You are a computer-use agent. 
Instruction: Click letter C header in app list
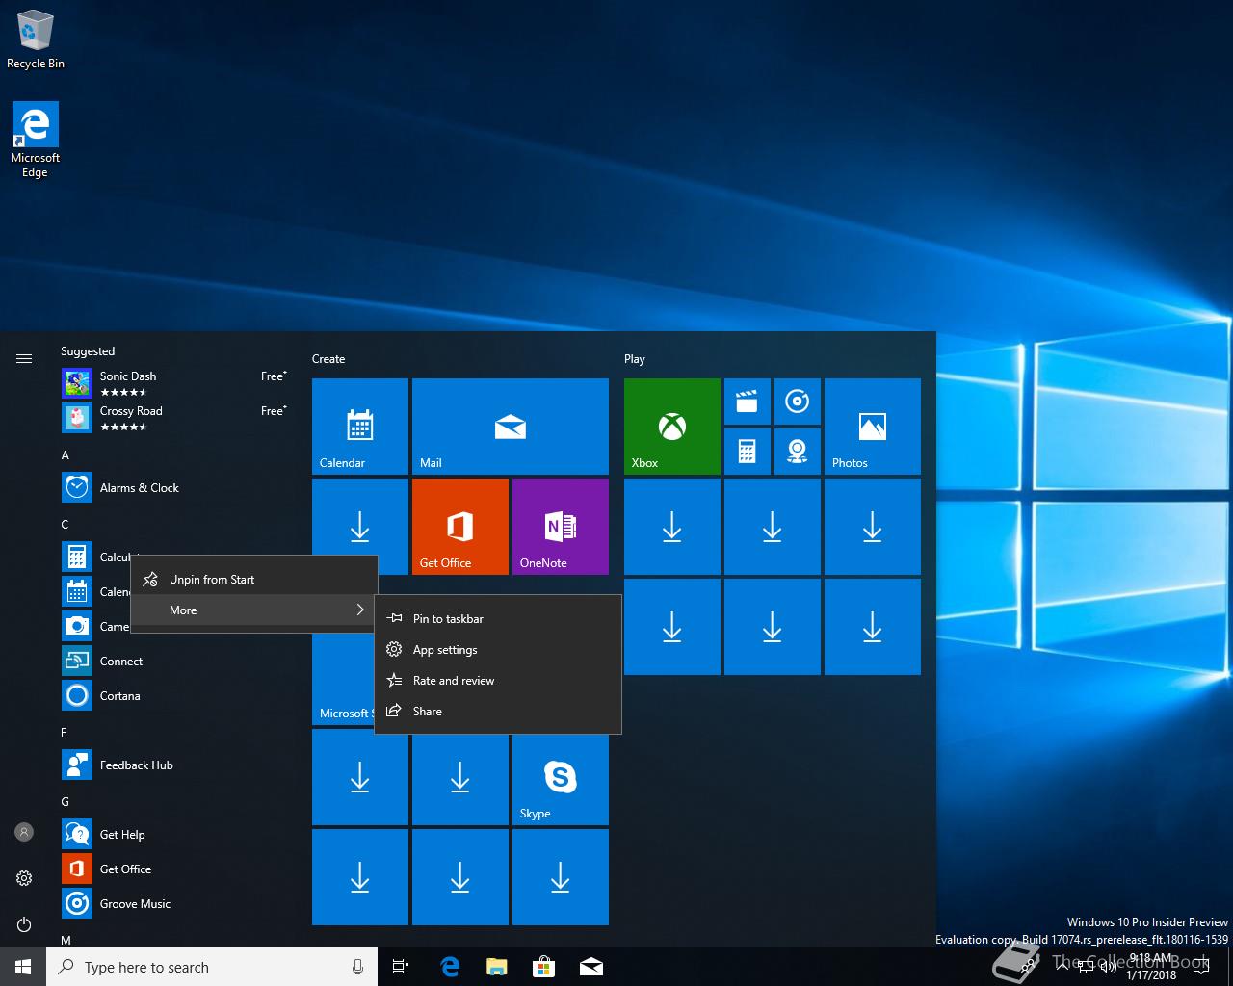65,524
